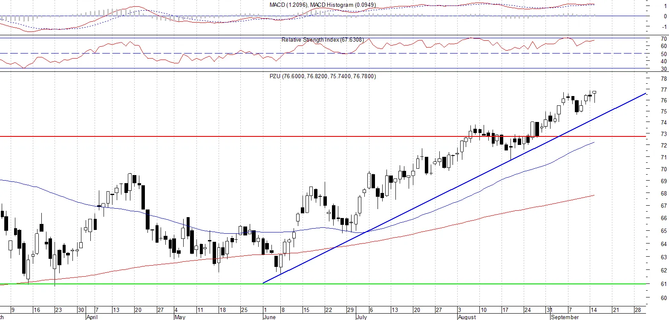Click the blue rising trendline
The height and width of the screenshot is (320, 669).
(454, 188)
